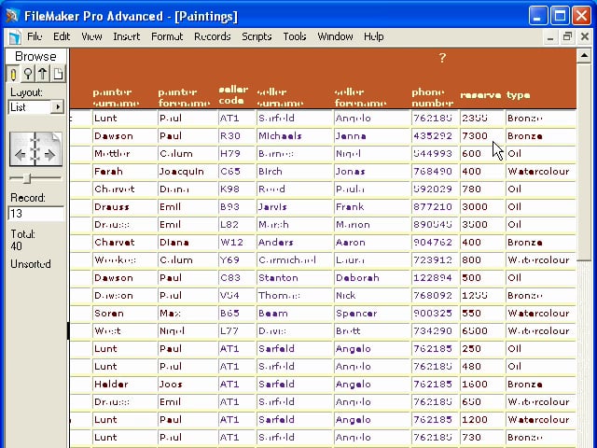
Task: Open the Format menu
Action: click(x=167, y=36)
